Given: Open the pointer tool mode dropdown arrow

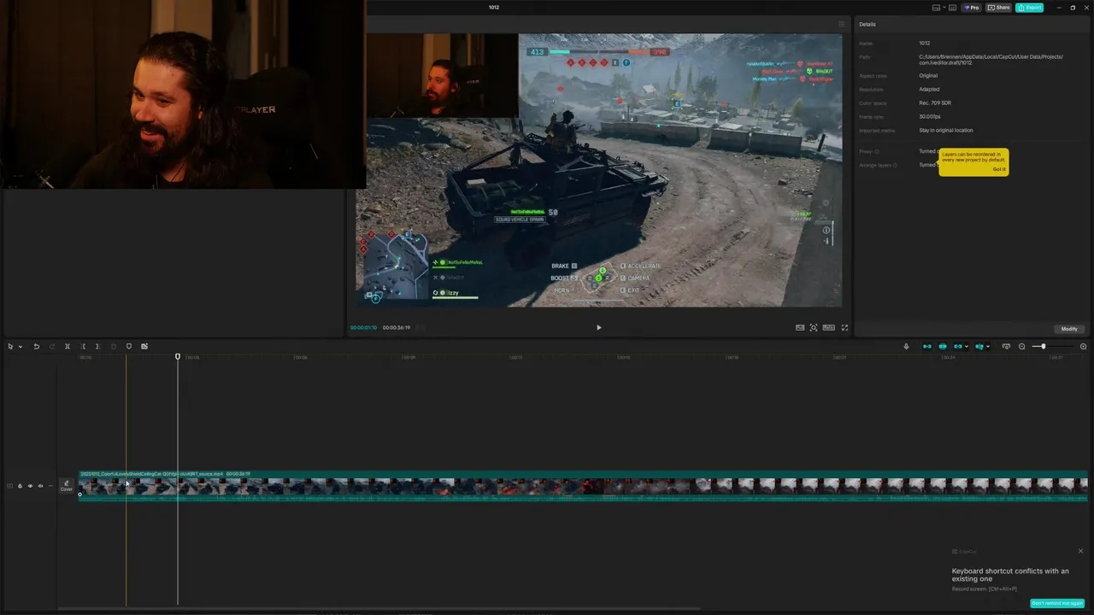Looking at the screenshot, I should 21,347.
